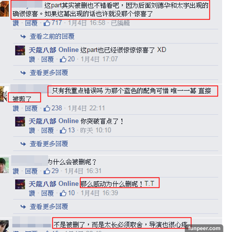Expand 查看之前的回覆 previous replies
The width and height of the screenshot is (231, 232).
click(x=52, y=36)
